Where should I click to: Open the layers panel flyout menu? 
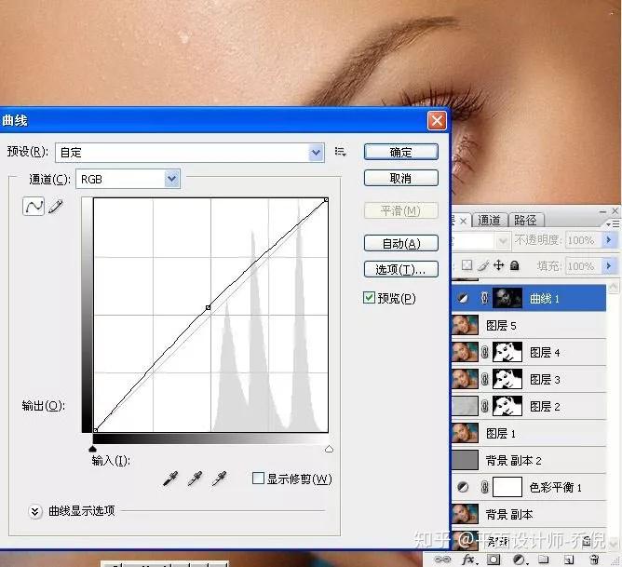coord(614,224)
